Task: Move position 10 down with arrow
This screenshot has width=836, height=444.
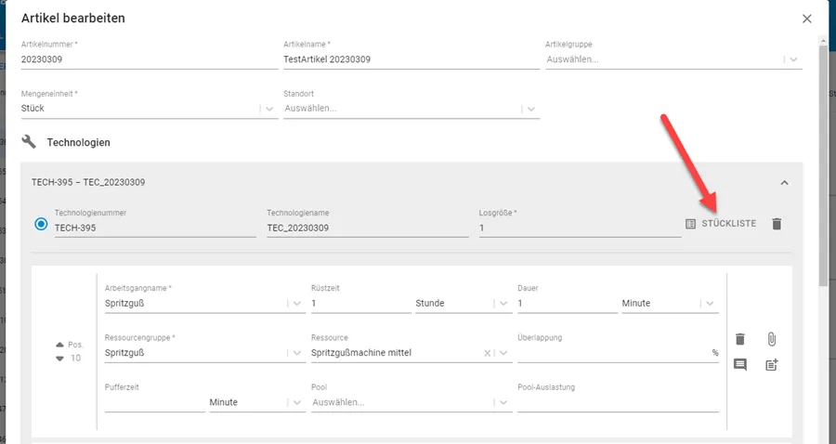Action: [x=59, y=359]
